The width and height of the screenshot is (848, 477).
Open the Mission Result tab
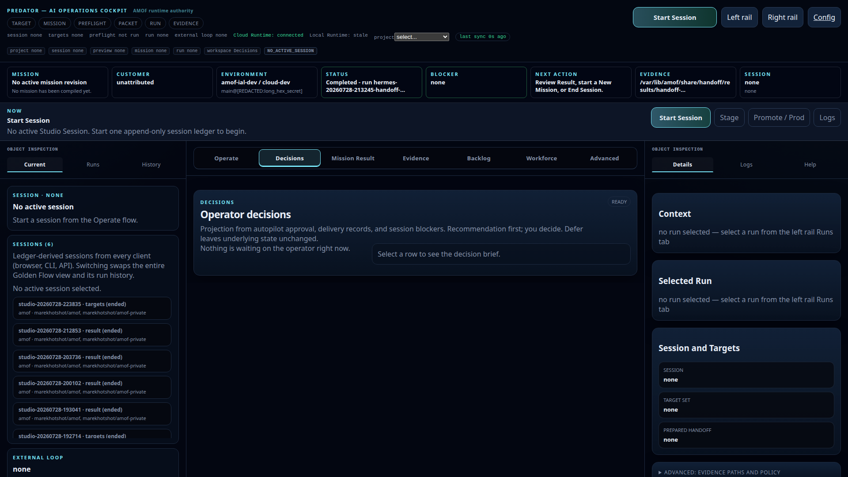tap(352, 158)
